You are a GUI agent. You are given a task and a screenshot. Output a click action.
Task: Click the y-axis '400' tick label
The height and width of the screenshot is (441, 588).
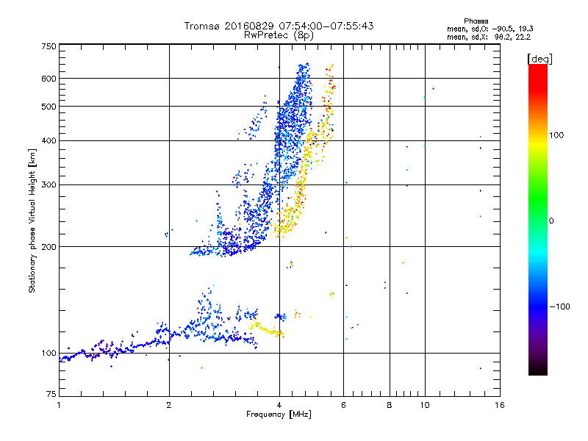click(x=49, y=140)
